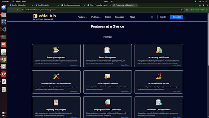This screenshot has height=118, width=209.
Task: Click the browser back arrow
Action: (10, 10)
